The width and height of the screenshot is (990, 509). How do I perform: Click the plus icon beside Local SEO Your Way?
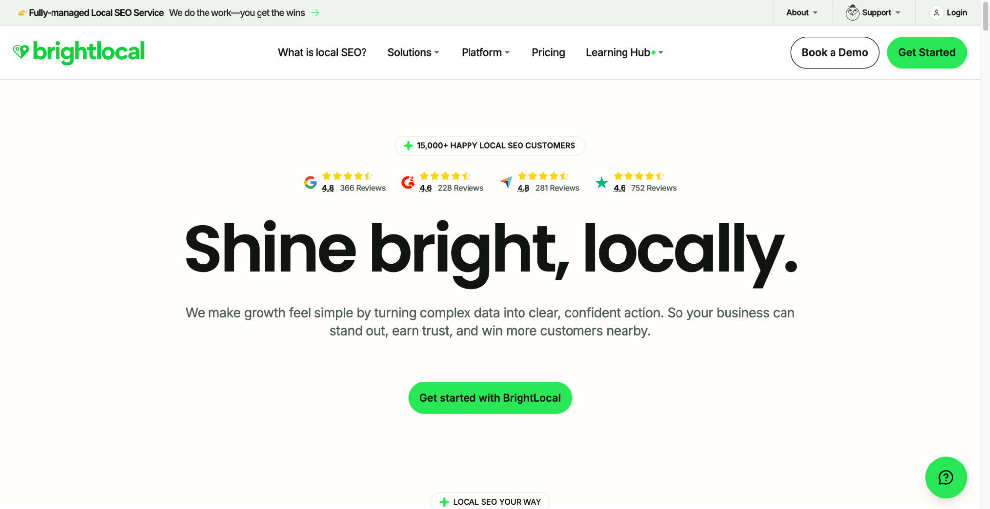pos(444,502)
